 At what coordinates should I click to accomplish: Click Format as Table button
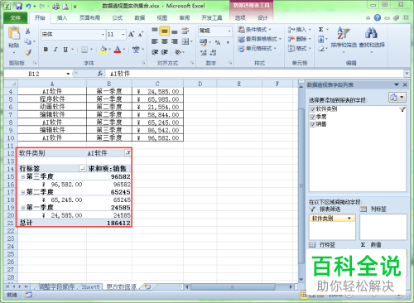click(x=259, y=39)
